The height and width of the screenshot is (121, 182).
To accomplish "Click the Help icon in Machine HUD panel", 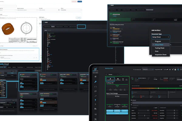I will click(123, 79).
